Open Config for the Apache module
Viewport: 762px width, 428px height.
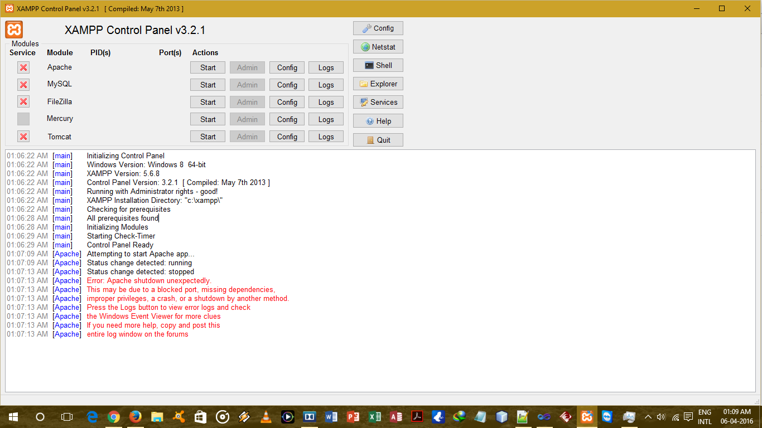[x=287, y=67]
